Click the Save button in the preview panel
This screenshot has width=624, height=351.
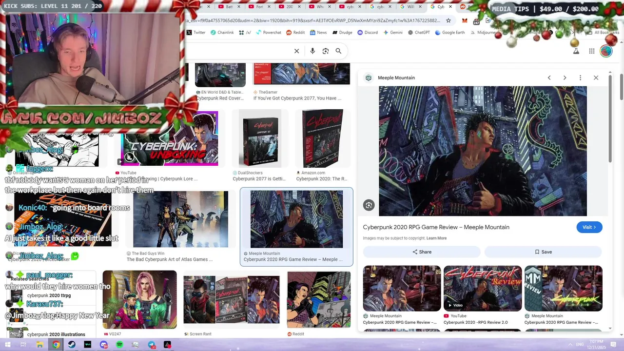tap(543, 252)
